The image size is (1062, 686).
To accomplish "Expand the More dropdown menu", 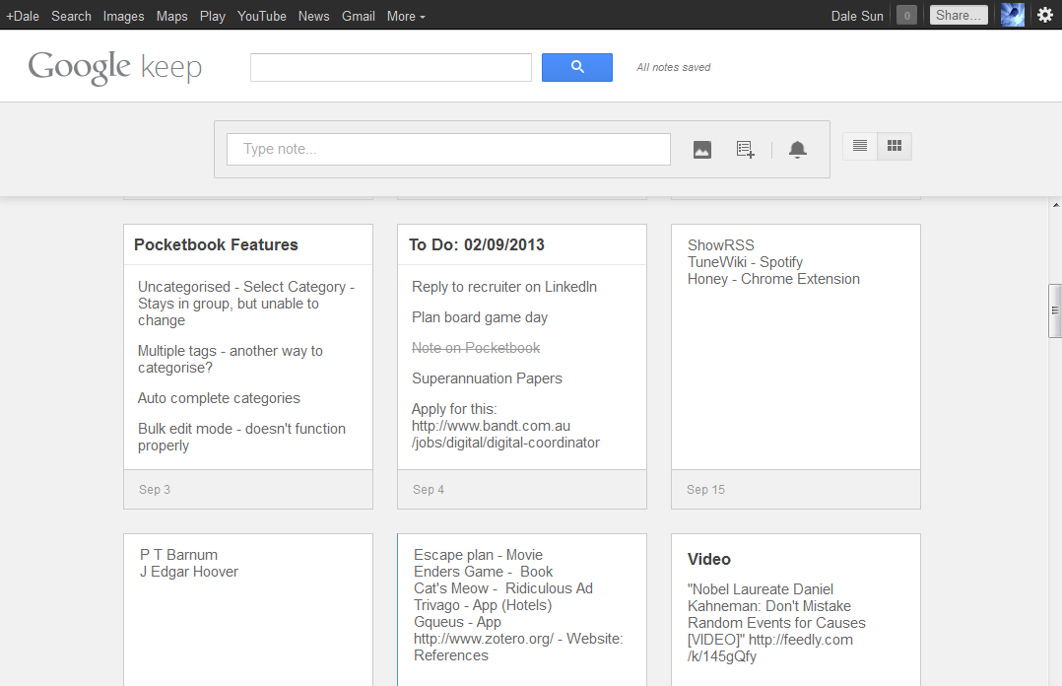I will pos(406,16).
